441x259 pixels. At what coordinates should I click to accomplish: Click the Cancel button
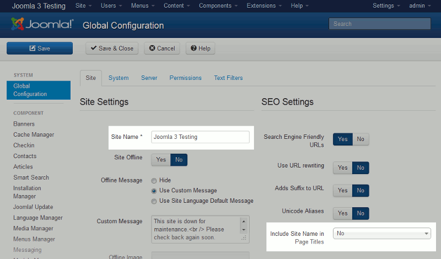(x=162, y=48)
